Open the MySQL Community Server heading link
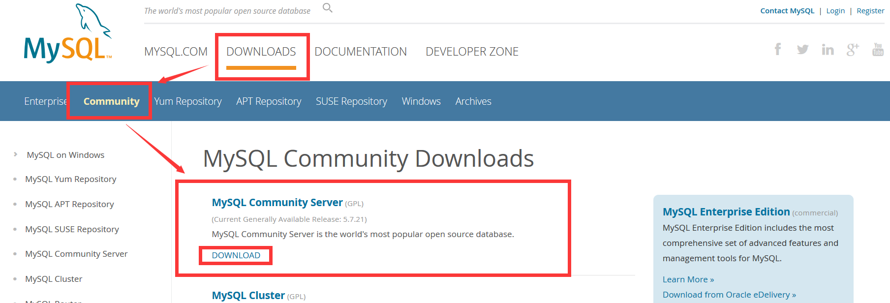 [x=277, y=203]
